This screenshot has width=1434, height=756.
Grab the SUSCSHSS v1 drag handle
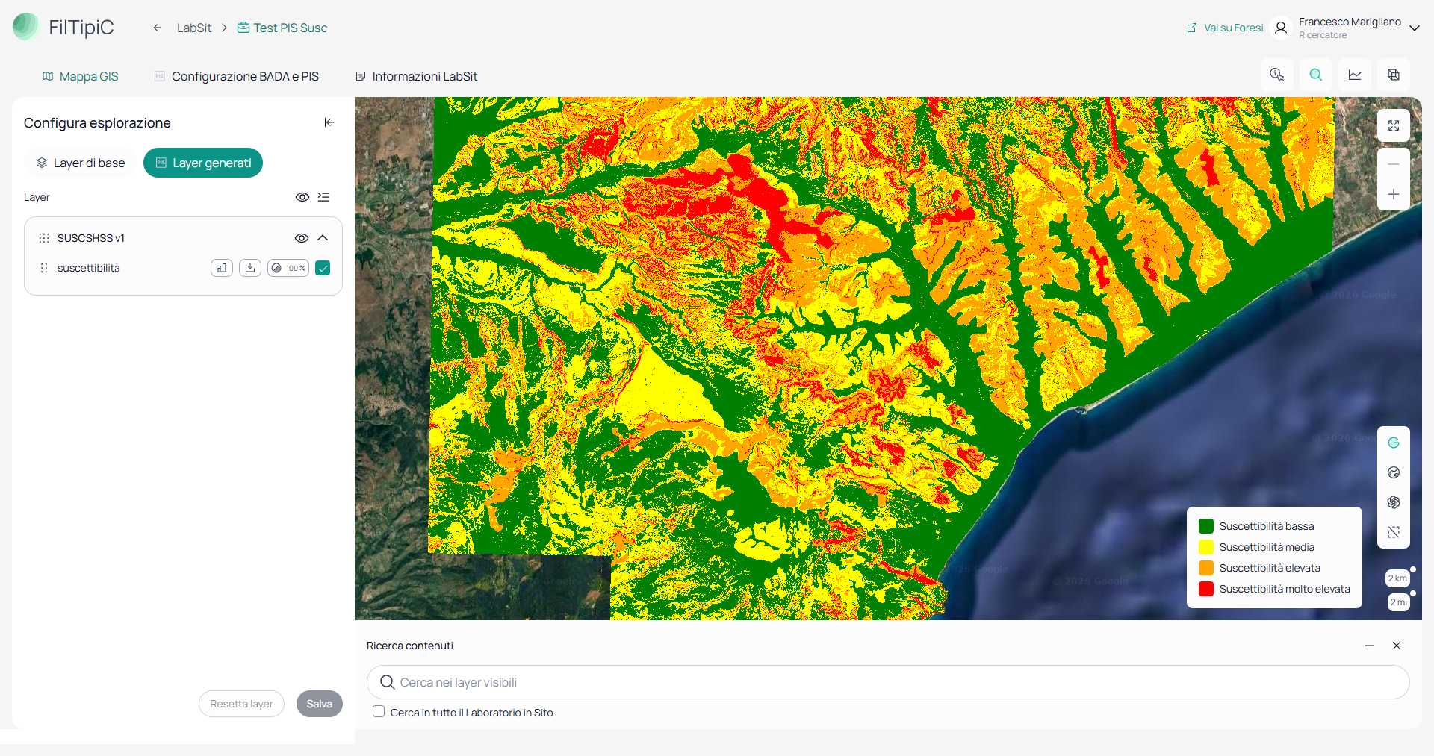click(x=44, y=238)
